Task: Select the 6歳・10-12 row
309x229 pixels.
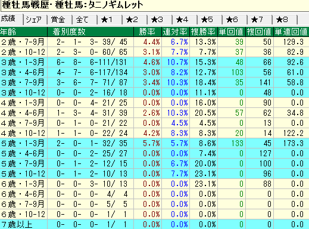Action: [154, 214]
